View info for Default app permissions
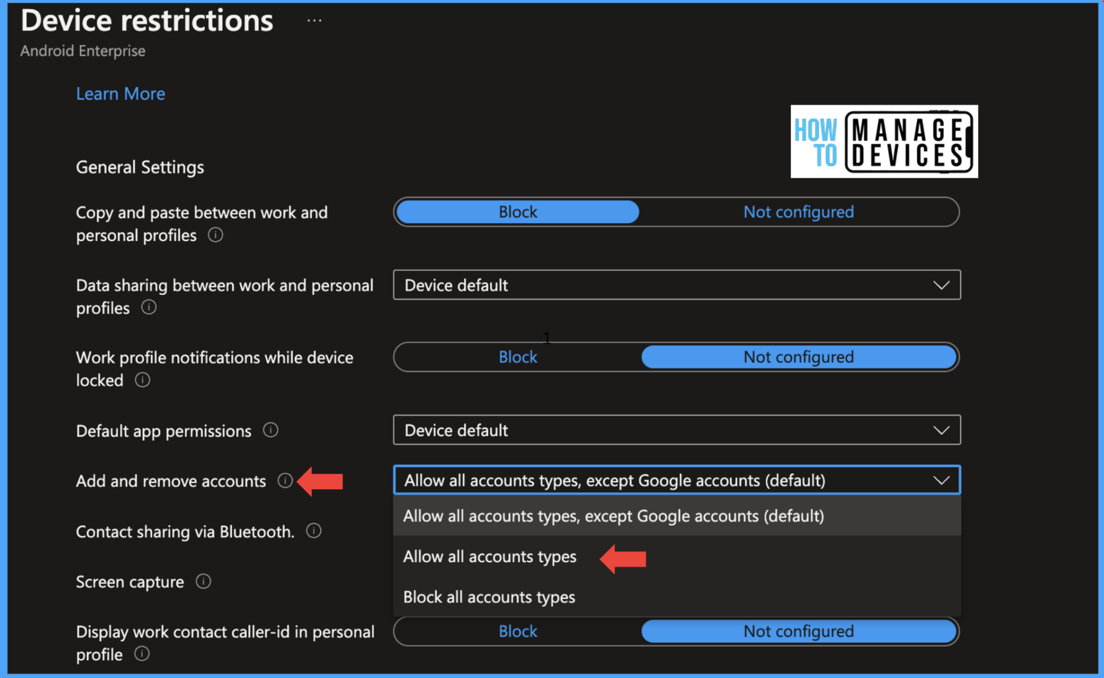Image resolution: width=1104 pixels, height=678 pixels. pyautogui.click(x=271, y=430)
